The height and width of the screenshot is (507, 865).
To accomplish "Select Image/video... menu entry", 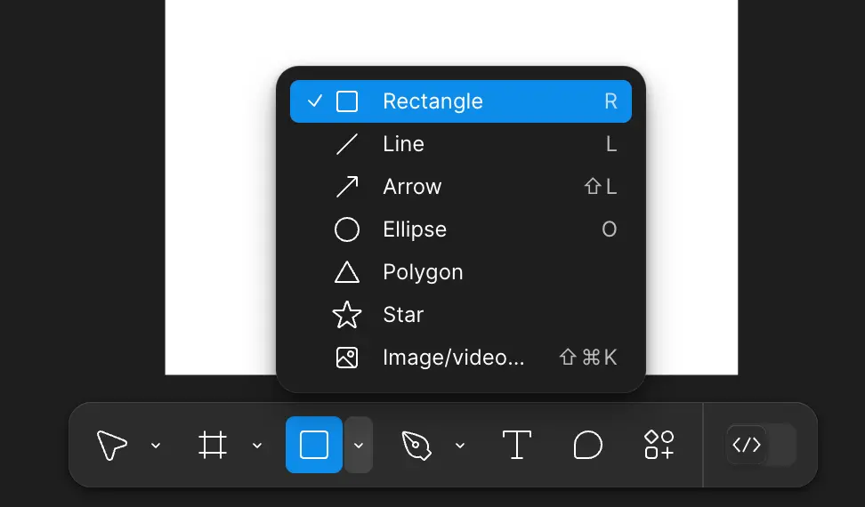I will 453,358.
